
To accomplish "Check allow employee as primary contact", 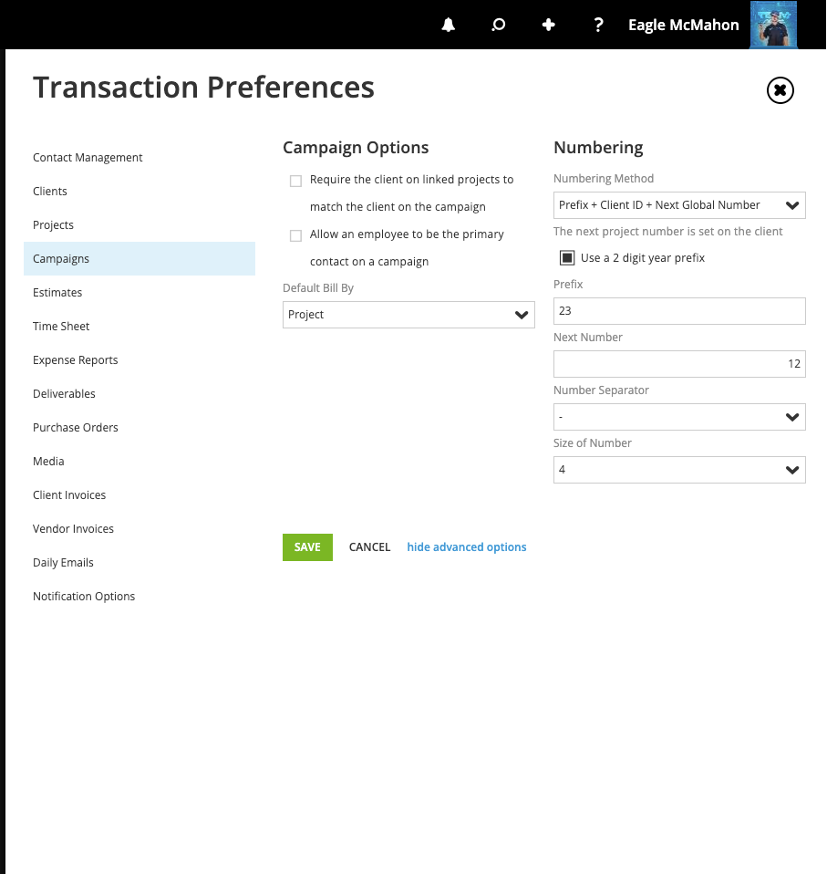I will 295,235.
